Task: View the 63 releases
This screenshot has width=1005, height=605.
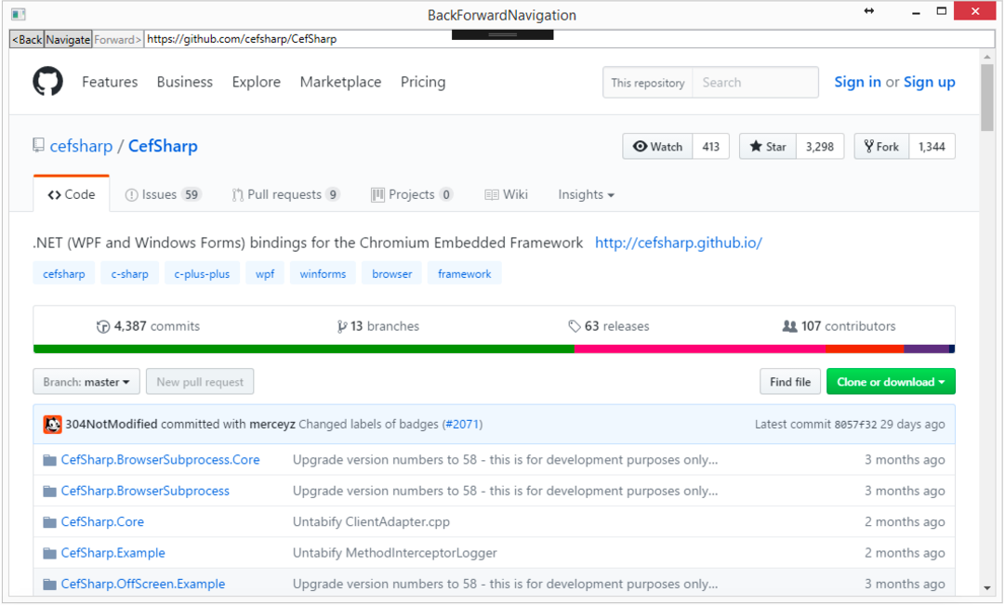Action: coord(609,326)
